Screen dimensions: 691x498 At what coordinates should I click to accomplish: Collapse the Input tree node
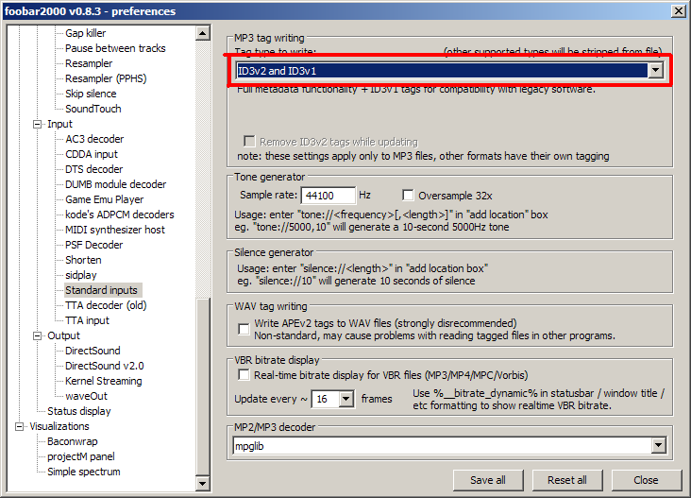click(38, 124)
